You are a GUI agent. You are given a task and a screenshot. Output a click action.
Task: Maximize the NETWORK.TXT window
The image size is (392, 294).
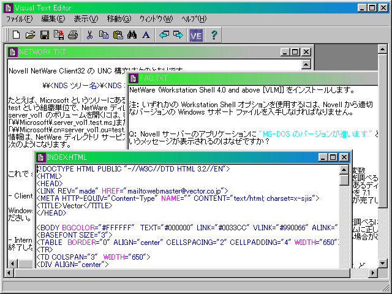[295, 52]
